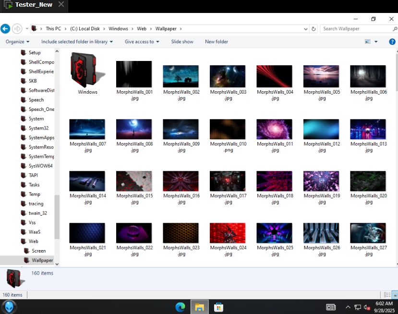Select Windows breadcrumb in address bar
398x314 pixels.
(x=118, y=29)
